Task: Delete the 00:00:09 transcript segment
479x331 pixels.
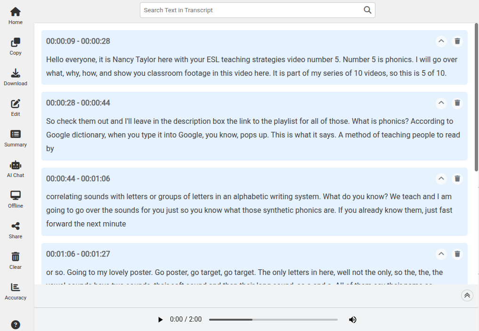Action: coord(457,41)
